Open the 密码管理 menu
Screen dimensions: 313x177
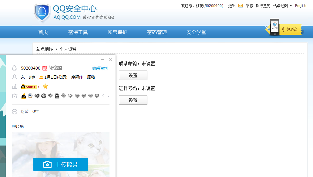(157, 32)
